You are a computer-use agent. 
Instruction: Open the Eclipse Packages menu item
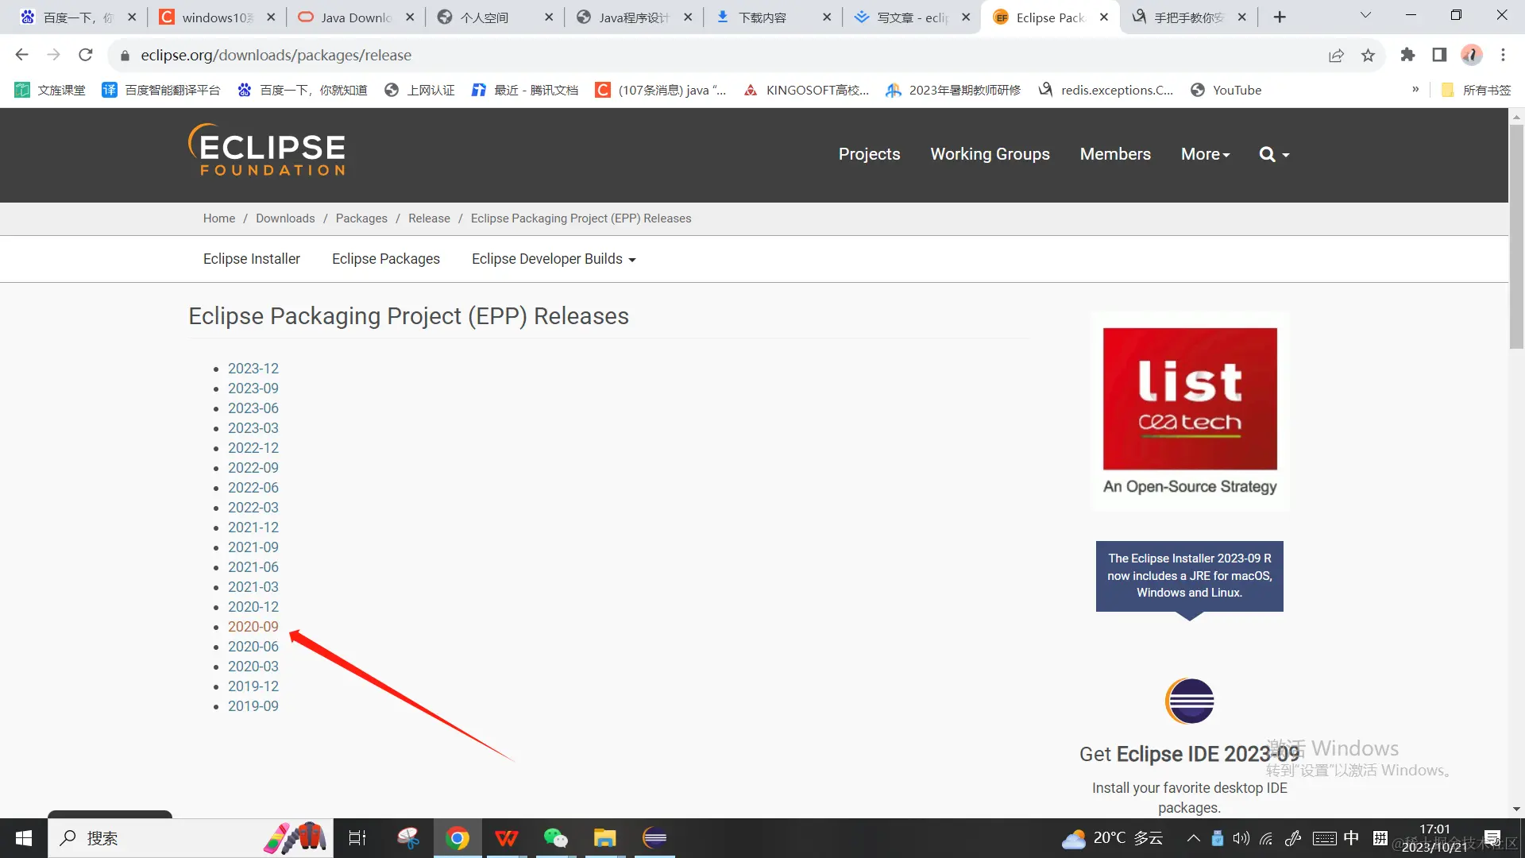386,259
